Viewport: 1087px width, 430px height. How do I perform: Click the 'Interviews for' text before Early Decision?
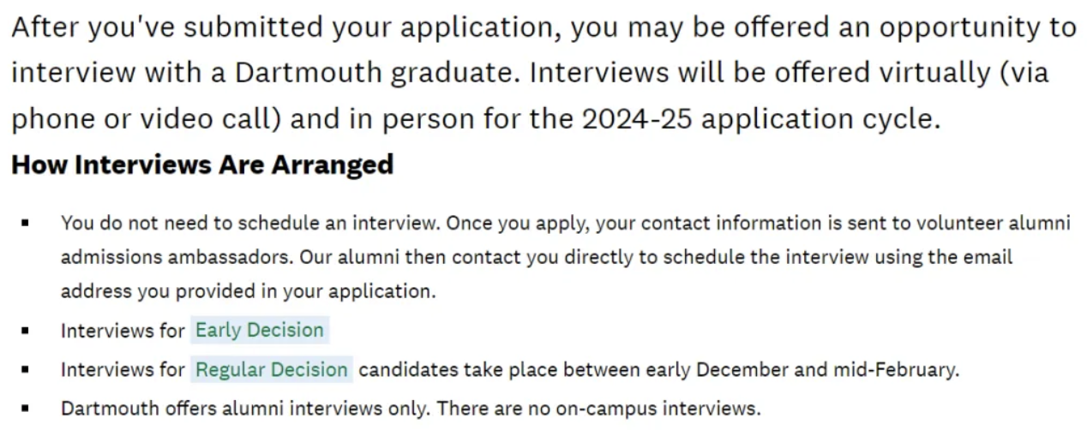tap(123, 331)
